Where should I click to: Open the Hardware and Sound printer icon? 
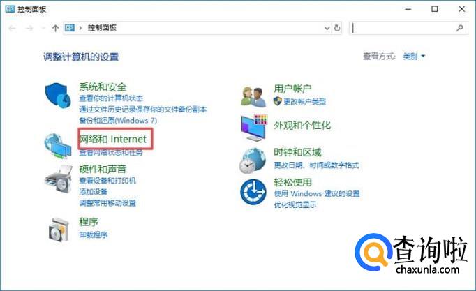pos(59,179)
